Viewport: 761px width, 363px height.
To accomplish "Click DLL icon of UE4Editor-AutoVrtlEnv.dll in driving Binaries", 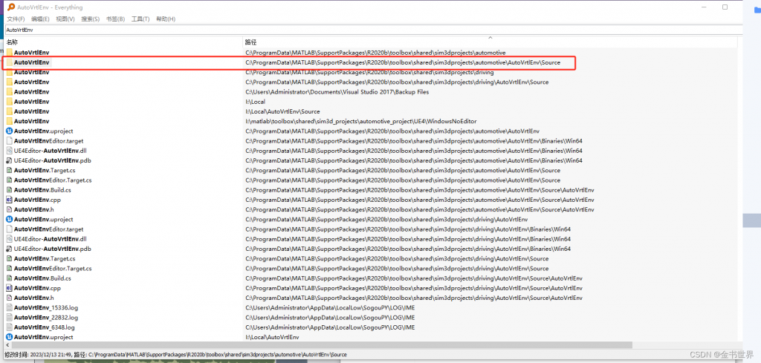I will click(x=10, y=239).
